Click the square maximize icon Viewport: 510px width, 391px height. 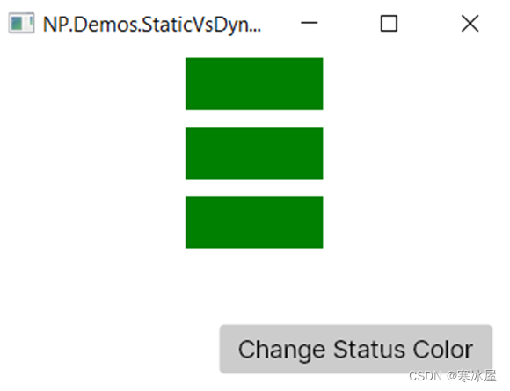[x=389, y=24]
